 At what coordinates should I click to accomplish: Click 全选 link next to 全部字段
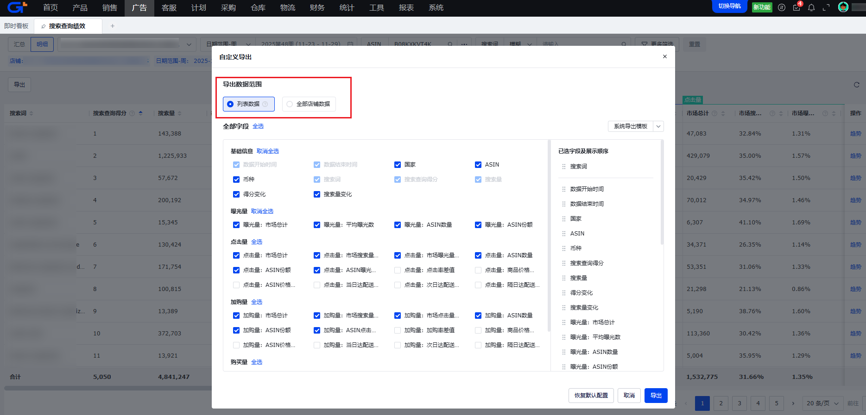[258, 126]
